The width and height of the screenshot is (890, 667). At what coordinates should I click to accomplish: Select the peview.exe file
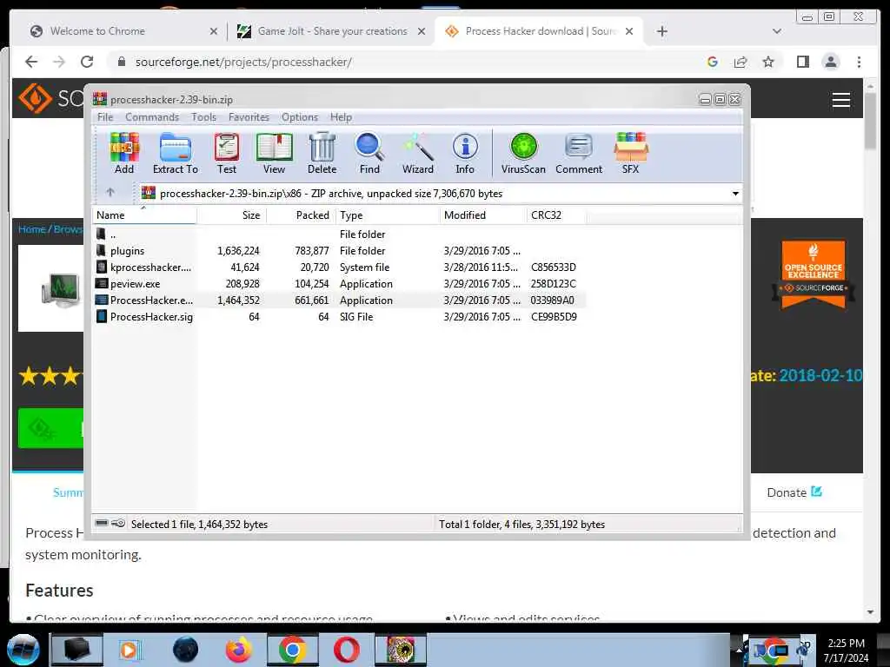340,284
